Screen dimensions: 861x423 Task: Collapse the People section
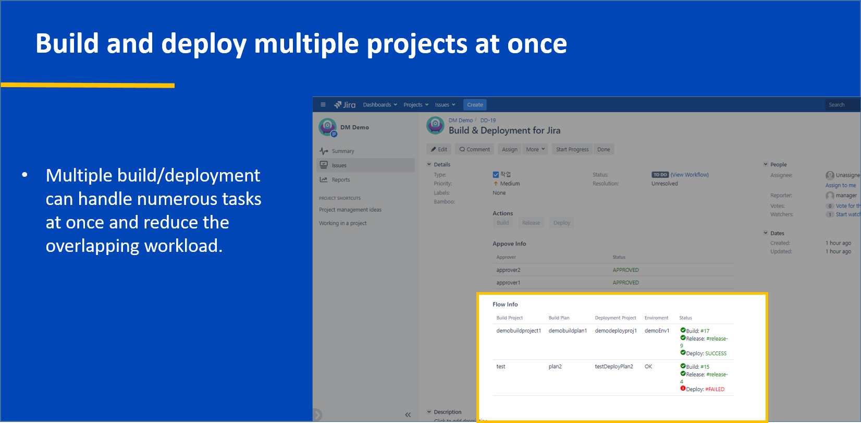click(x=766, y=164)
